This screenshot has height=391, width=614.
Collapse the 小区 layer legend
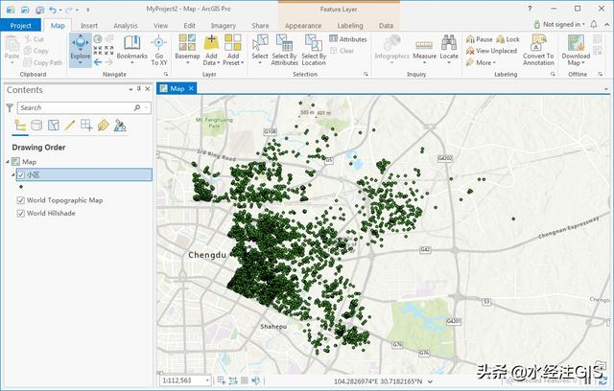[x=13, y=174]
